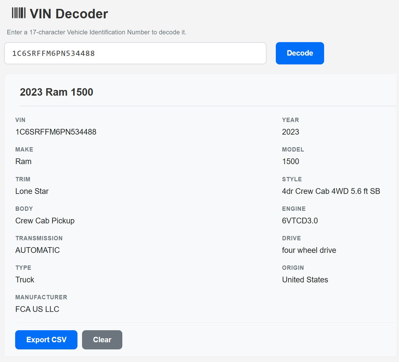Click the drive value four wheel drive
This screenshot has width=399, height=362.
pyautogui.click(x=309, y=250)
